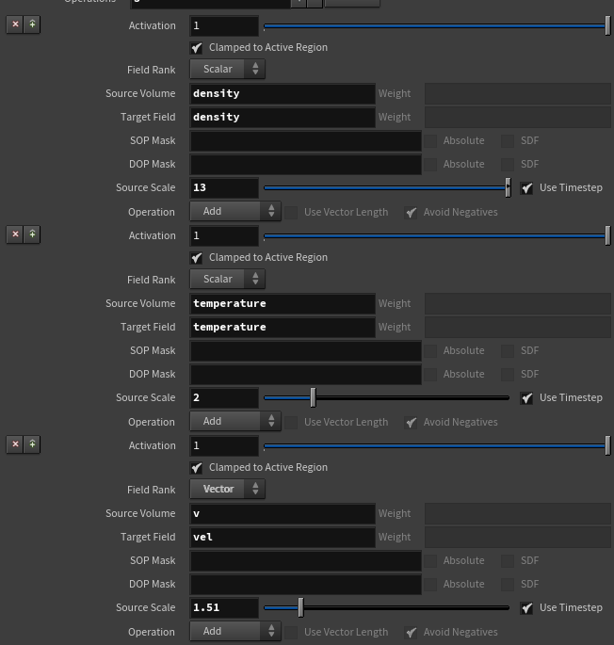Check SDF on the temperature operation's SOP Mask row
The image size is (614, 645).
click(508, 351)
